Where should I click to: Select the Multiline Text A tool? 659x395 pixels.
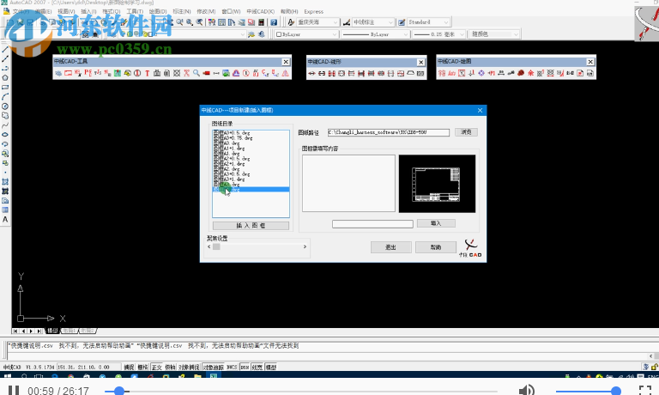[5, 220]
